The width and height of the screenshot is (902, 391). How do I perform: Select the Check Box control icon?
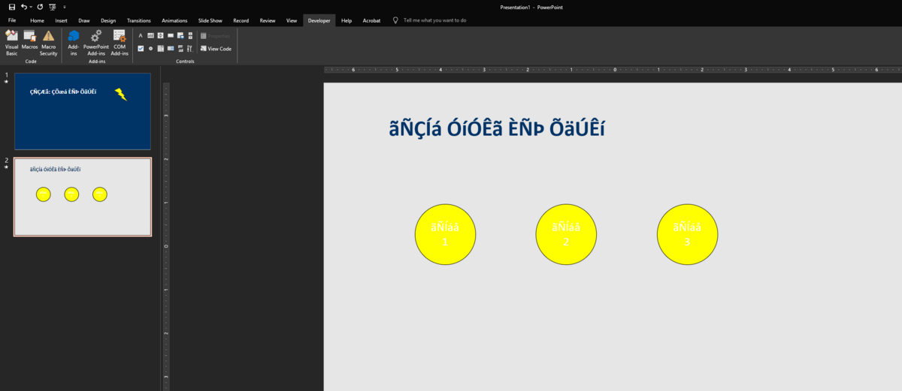[141, 48]
